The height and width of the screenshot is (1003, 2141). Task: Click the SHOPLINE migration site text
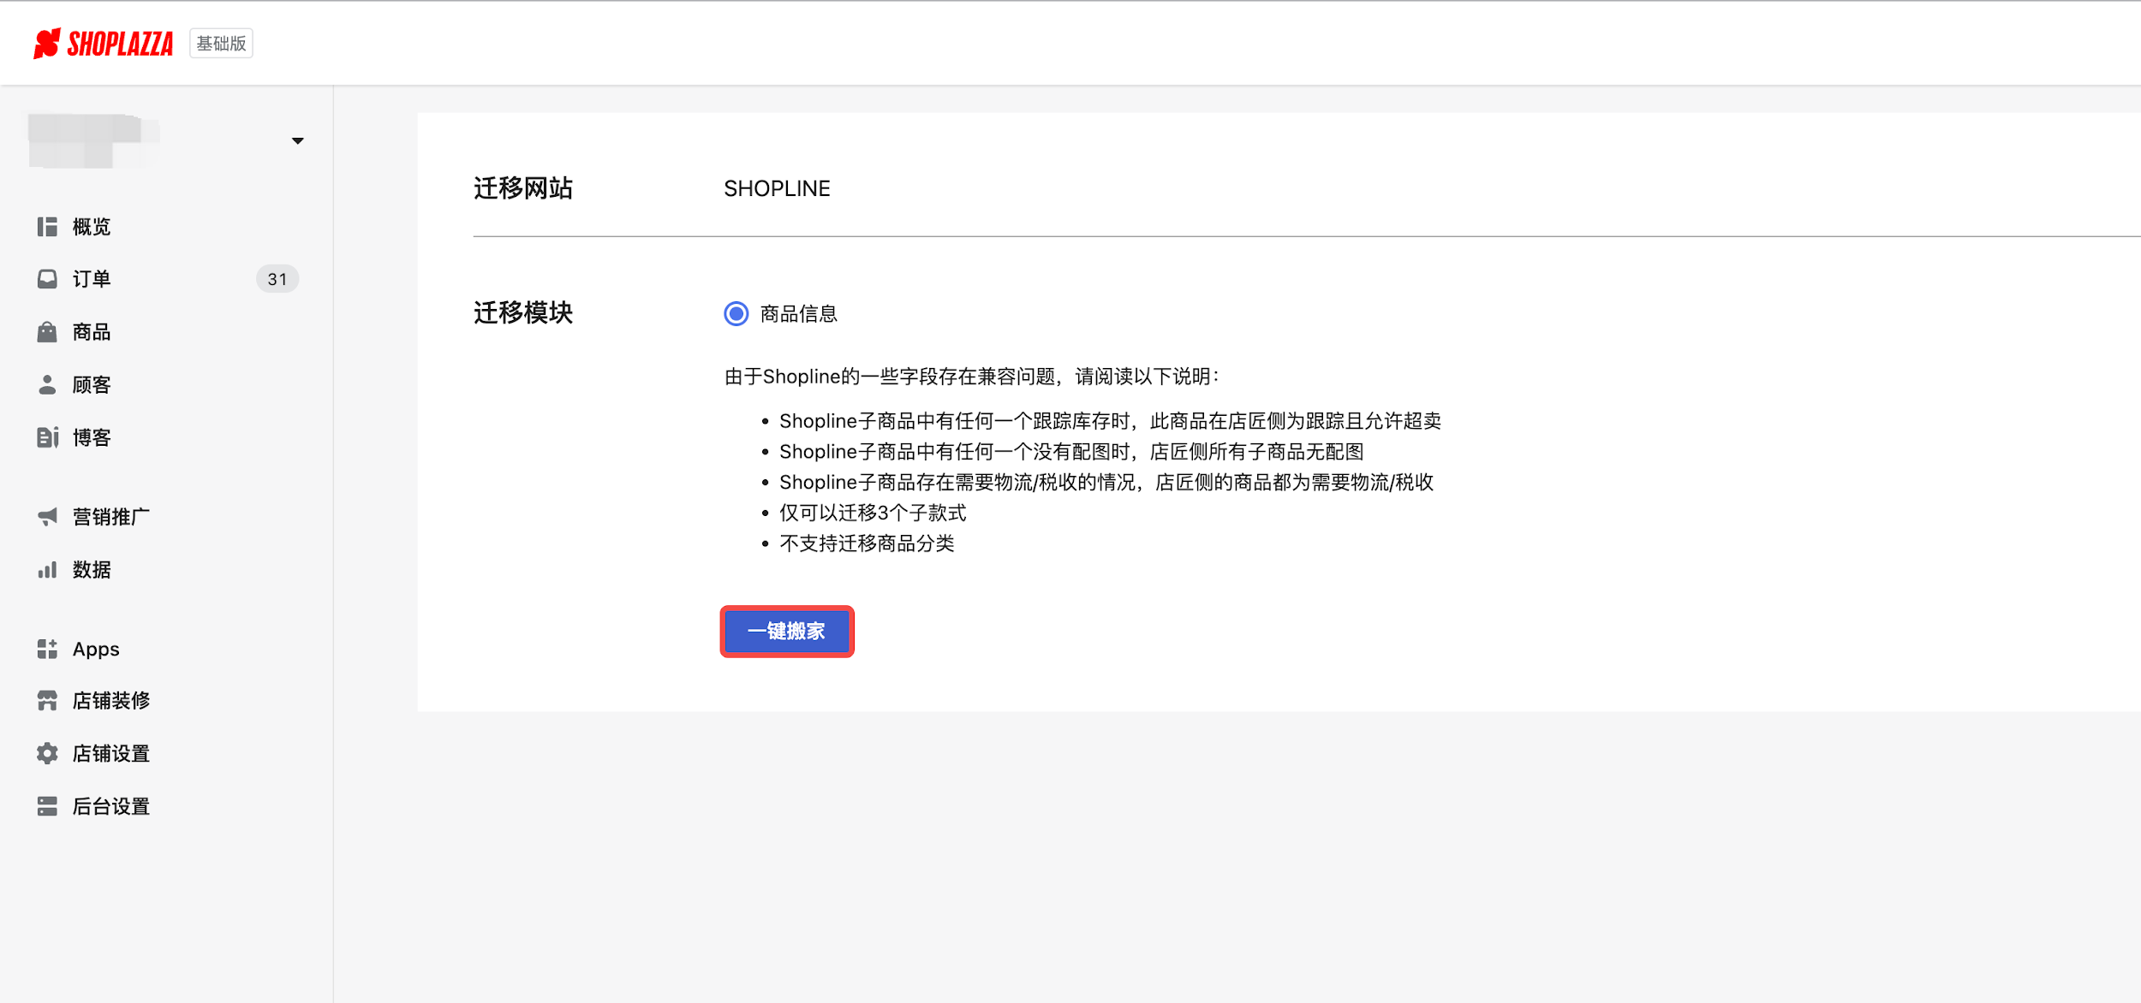(x=777, y=188)
